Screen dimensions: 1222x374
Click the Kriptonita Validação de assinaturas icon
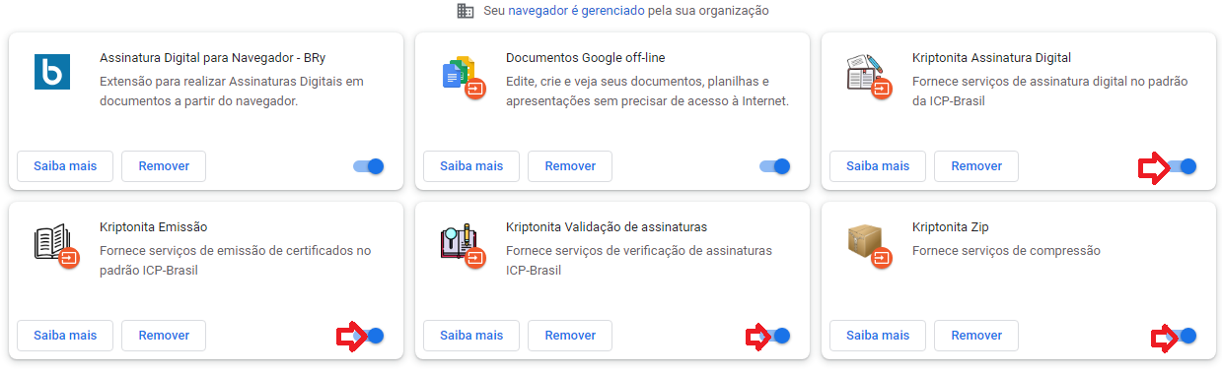[459, 244]
